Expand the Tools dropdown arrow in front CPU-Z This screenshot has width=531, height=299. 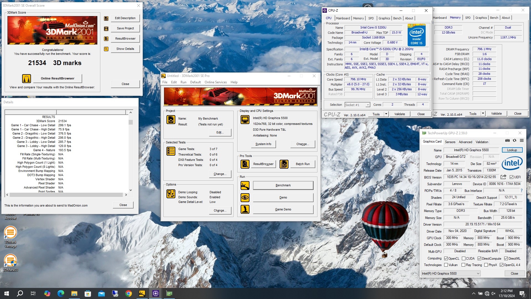(x=386, y=114)
